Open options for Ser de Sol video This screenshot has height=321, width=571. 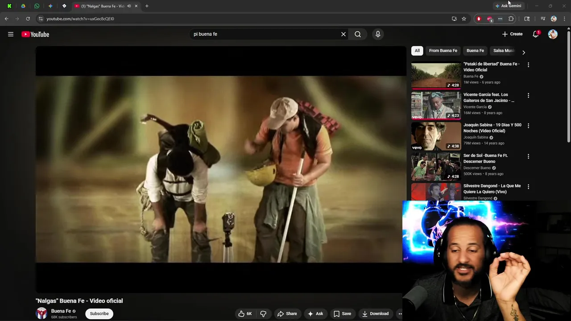tap(528, 156)
